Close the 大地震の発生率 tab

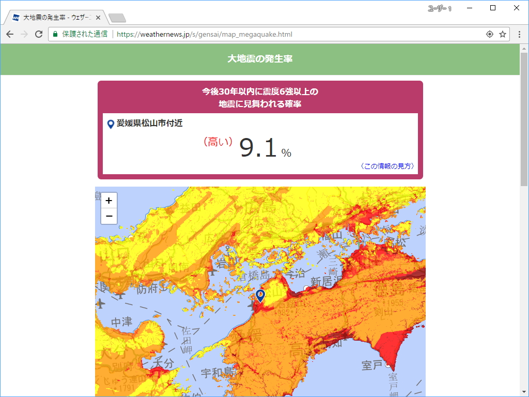(x=98, y=17)
